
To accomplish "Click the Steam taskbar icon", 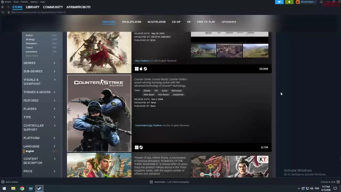I will coord(39,189).
